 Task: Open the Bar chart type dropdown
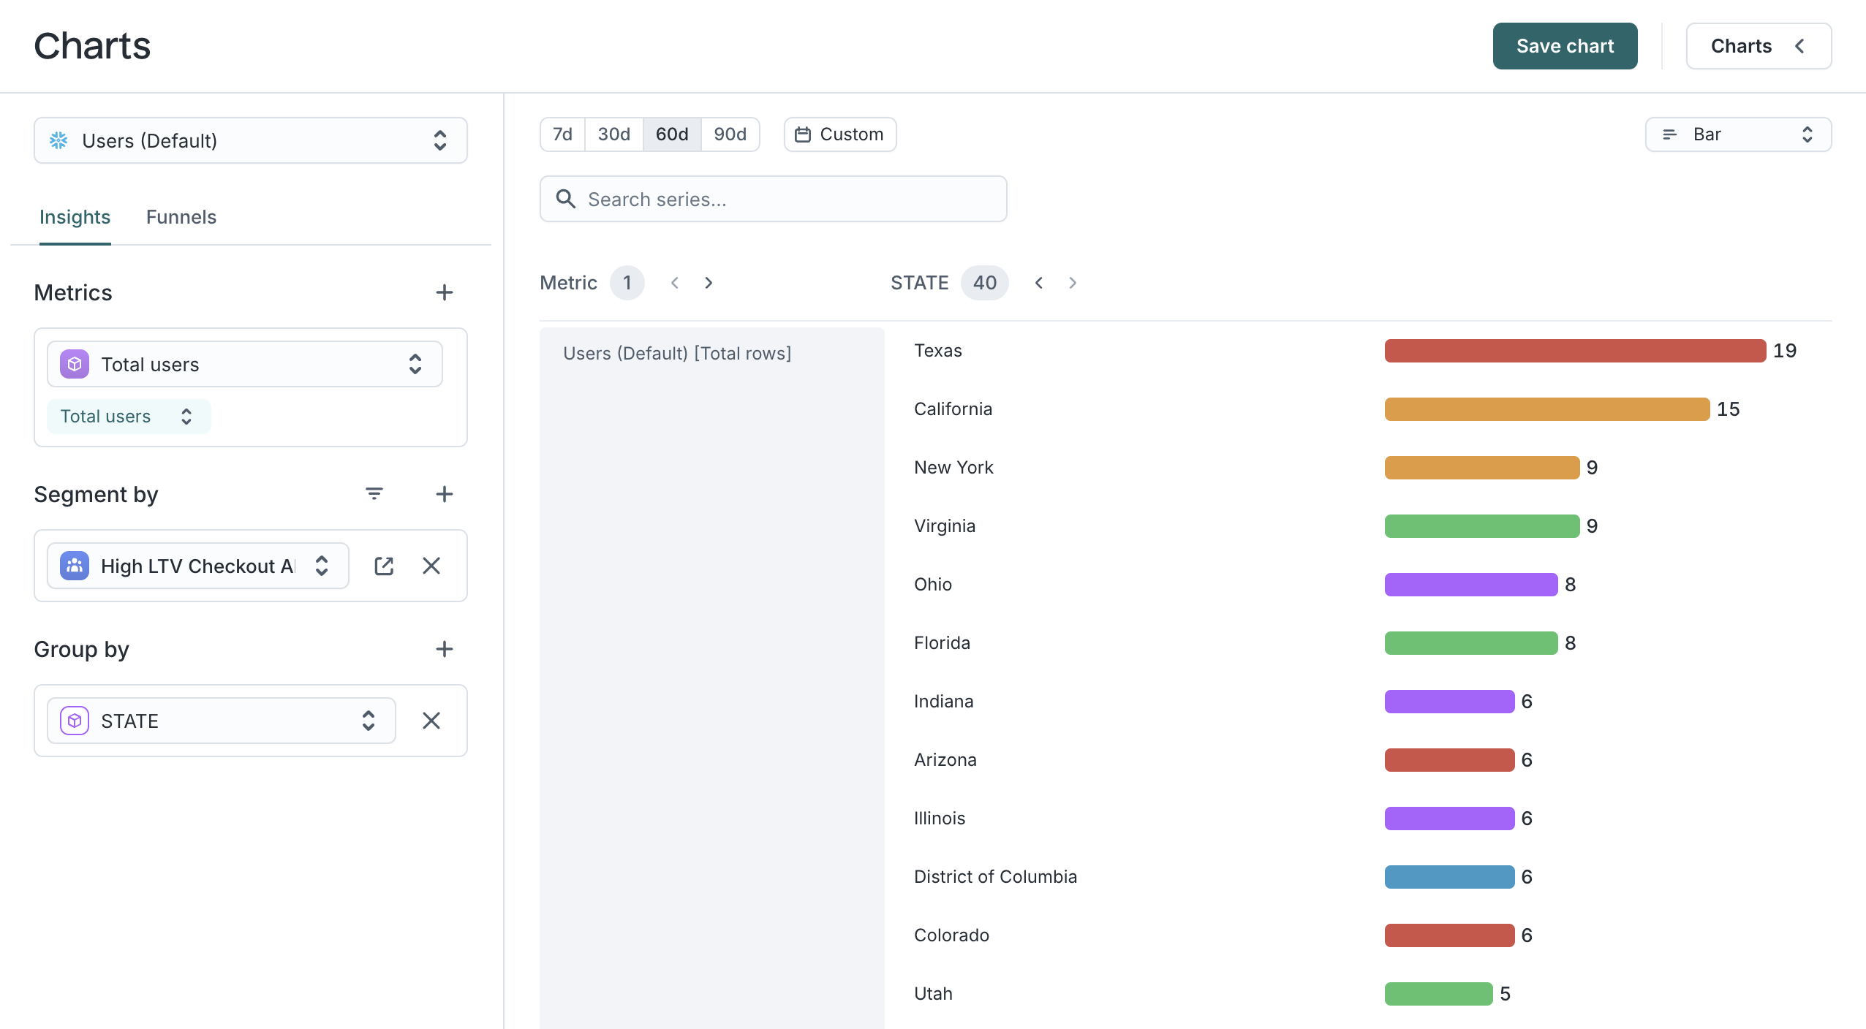(x=1738, y=134)
